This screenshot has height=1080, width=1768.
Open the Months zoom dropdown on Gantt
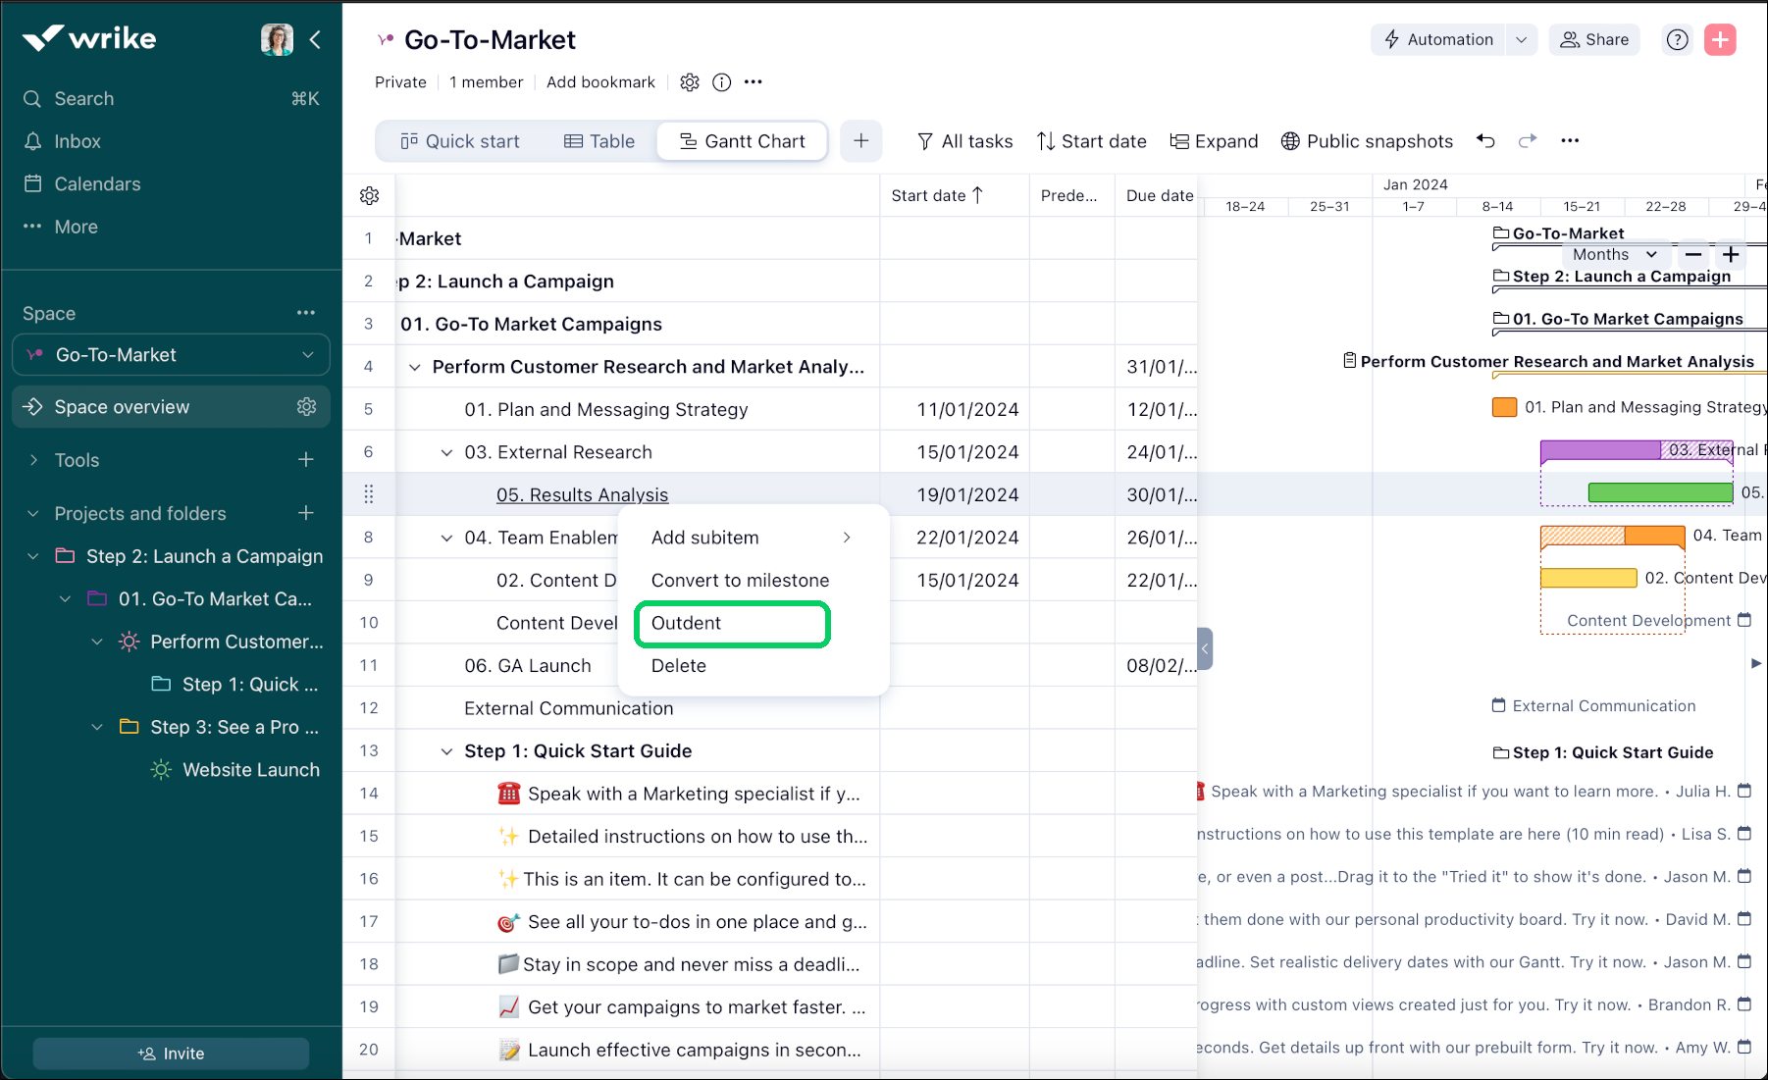1615,254
